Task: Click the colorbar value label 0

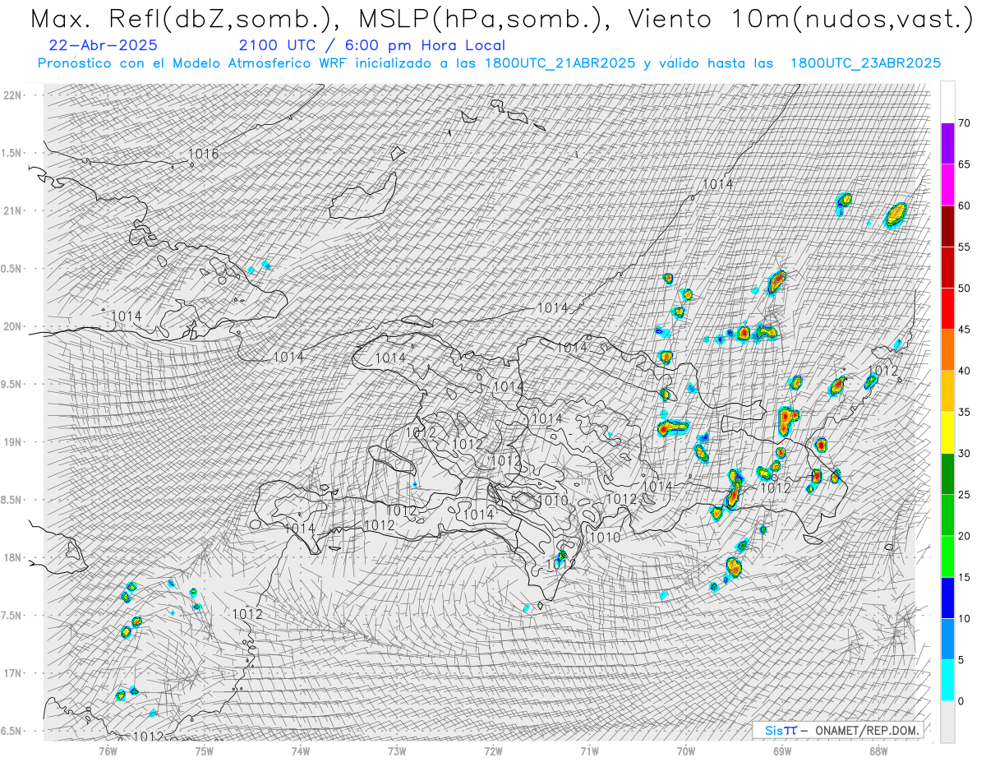Action: [961, 701]
